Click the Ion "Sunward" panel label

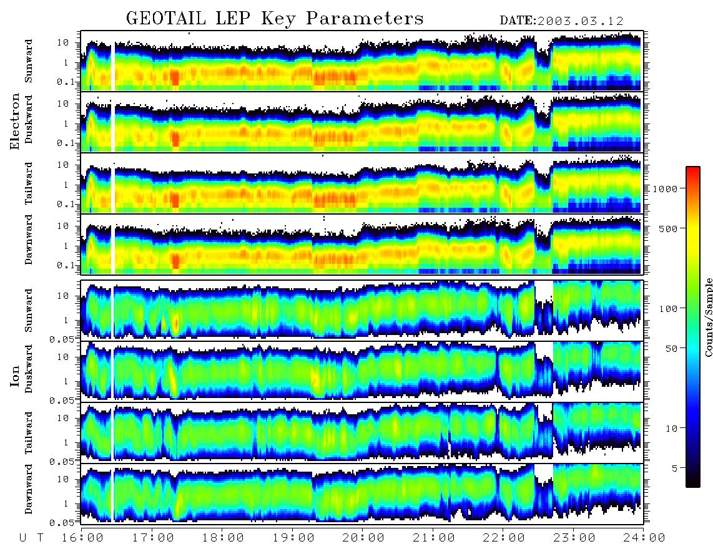tap(29, 311)
